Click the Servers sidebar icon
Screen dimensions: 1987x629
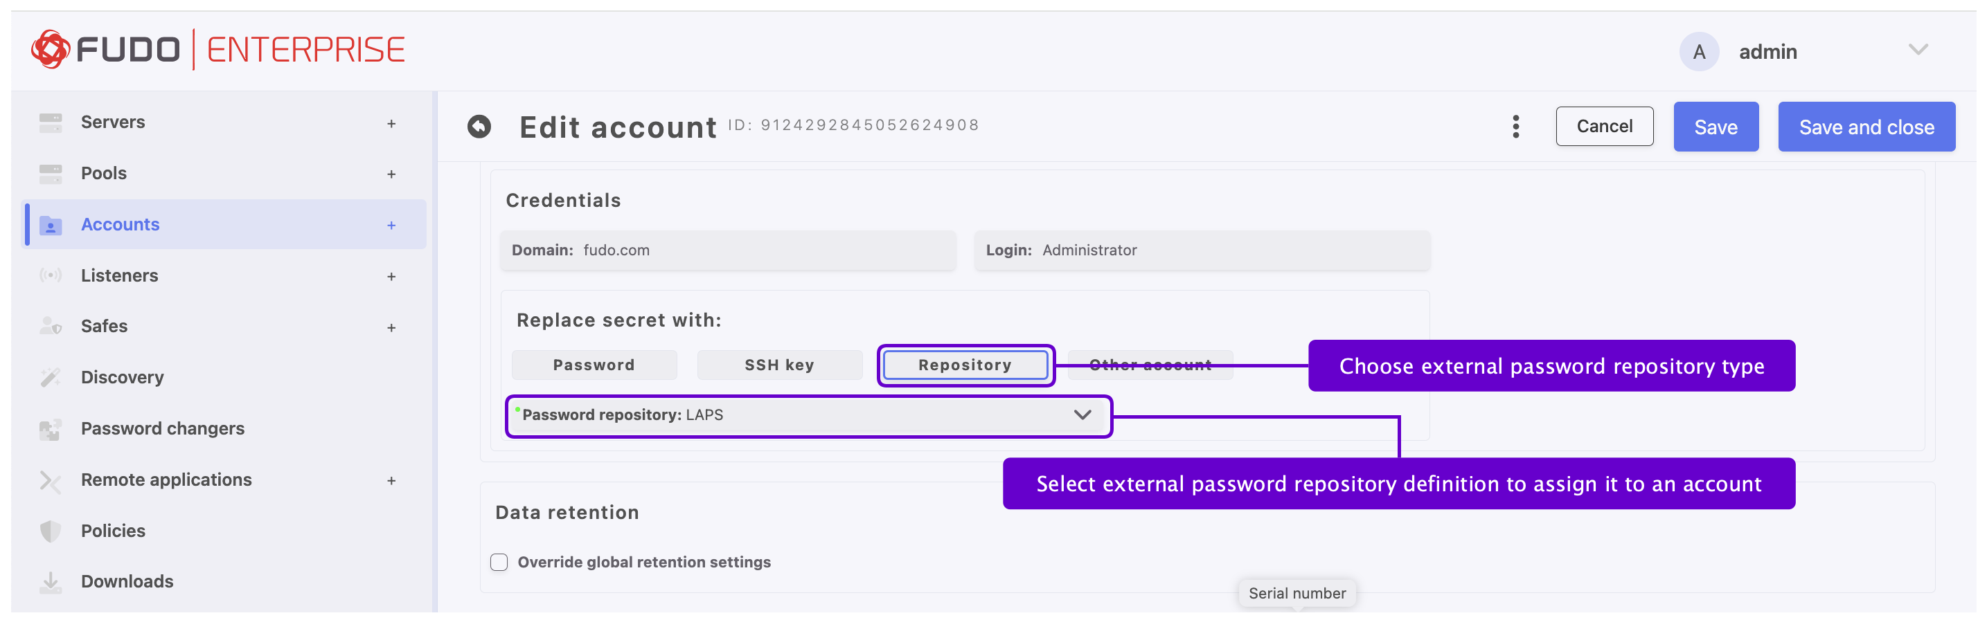coord(51,122)
